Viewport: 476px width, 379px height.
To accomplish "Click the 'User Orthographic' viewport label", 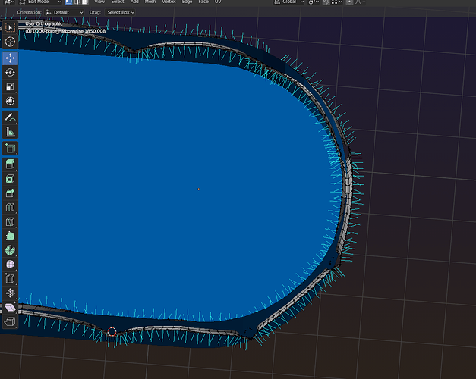I will pyautogui.click(x=44, y=23).
